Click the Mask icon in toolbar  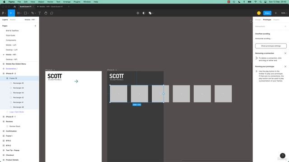144,13
